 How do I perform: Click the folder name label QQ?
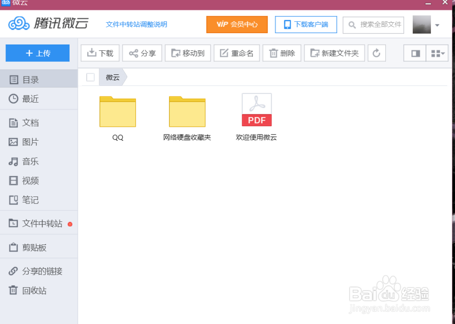[118, 137]
